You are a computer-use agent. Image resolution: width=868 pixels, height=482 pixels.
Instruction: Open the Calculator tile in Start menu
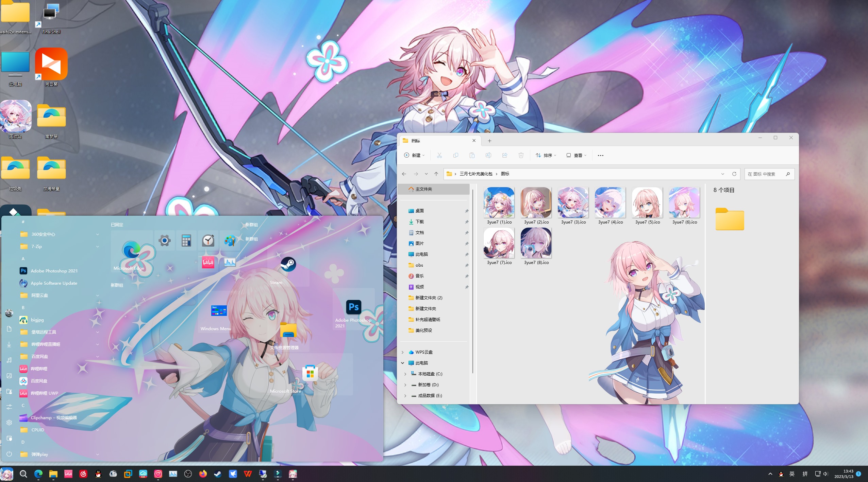coord(186,241)
